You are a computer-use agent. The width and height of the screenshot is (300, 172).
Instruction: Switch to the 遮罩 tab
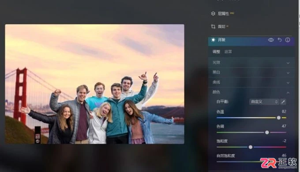pyautogui.click(x=228, y=52)
